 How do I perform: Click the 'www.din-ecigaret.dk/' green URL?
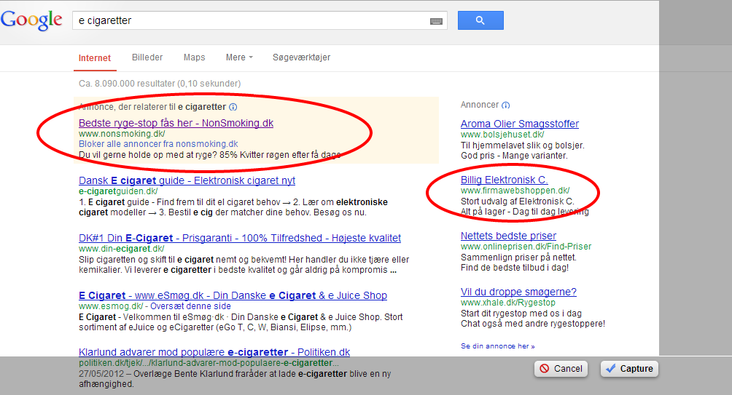[121, 249]
